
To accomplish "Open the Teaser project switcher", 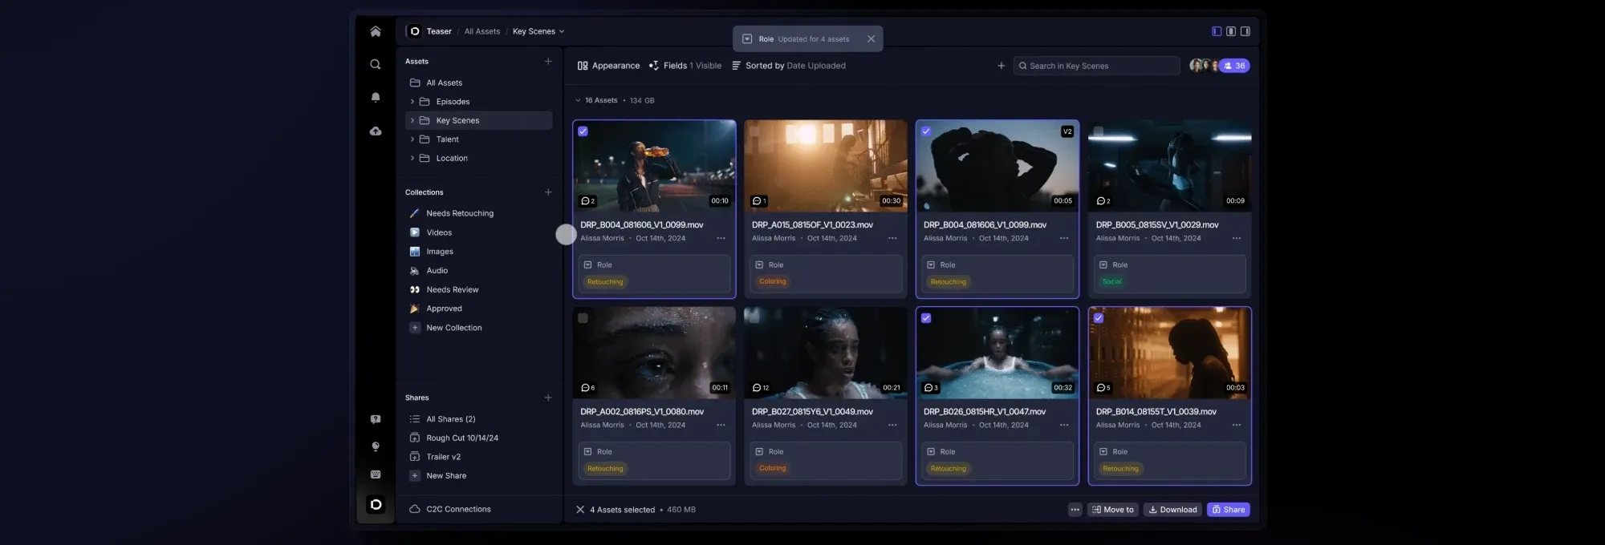I will coord(430,31).
